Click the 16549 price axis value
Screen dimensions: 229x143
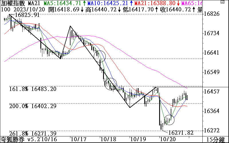[x=212, y=72]
